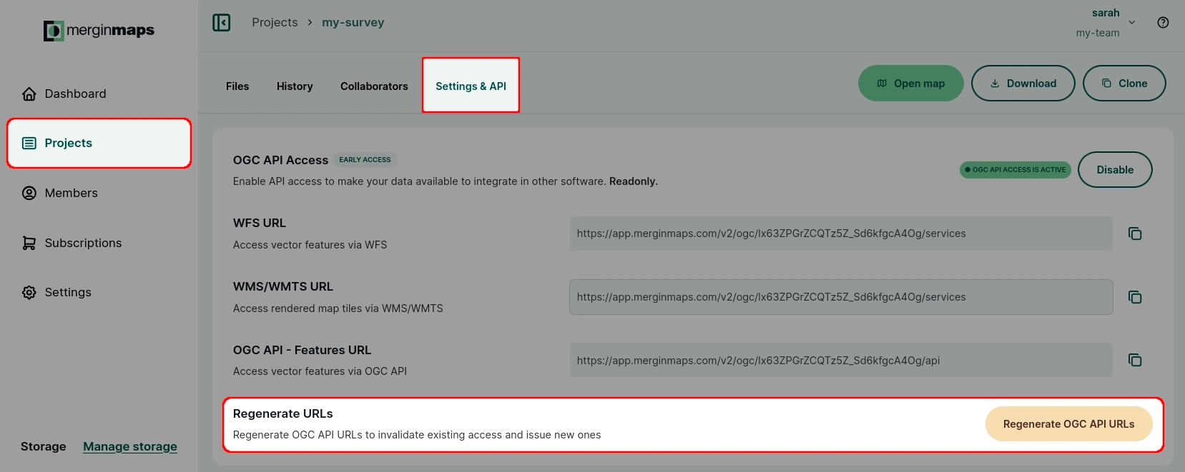The image size is (1185, 472).
Task: Click the WFS URL field
Action: click(x=841, y=234)
